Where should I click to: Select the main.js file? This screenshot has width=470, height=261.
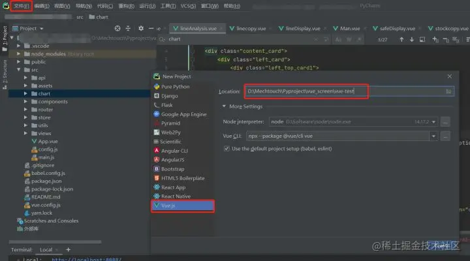tap(43, 157)
